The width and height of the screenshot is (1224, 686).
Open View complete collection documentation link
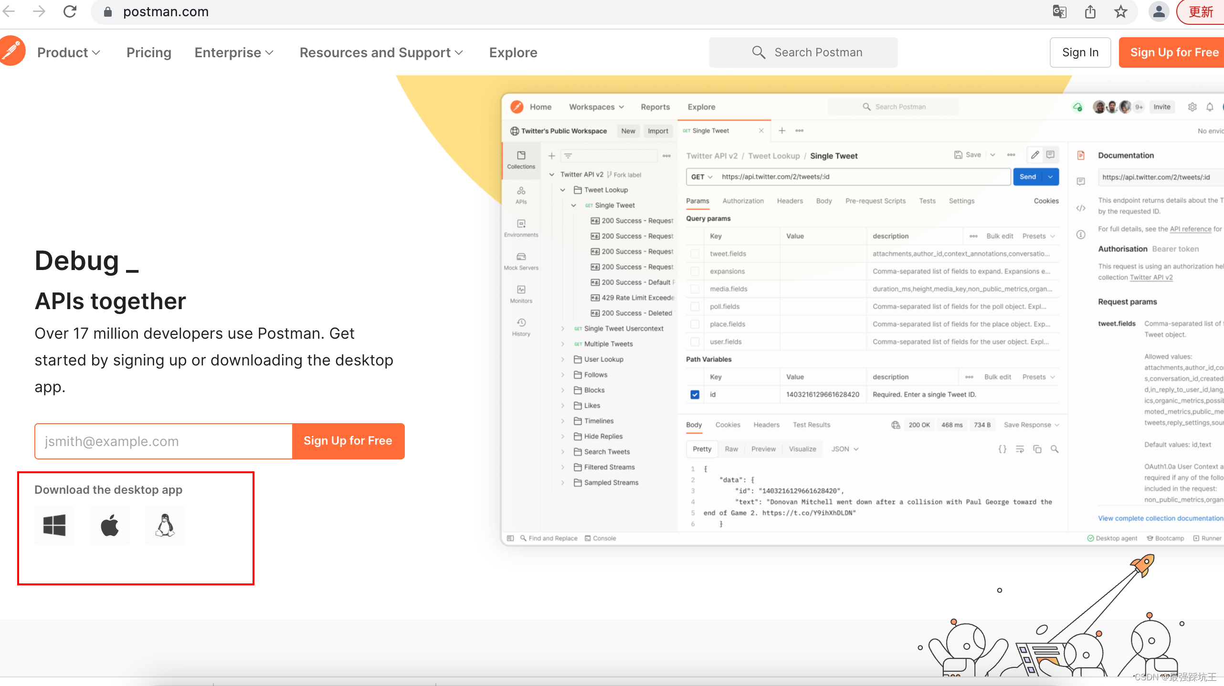tap(1161, 518)
